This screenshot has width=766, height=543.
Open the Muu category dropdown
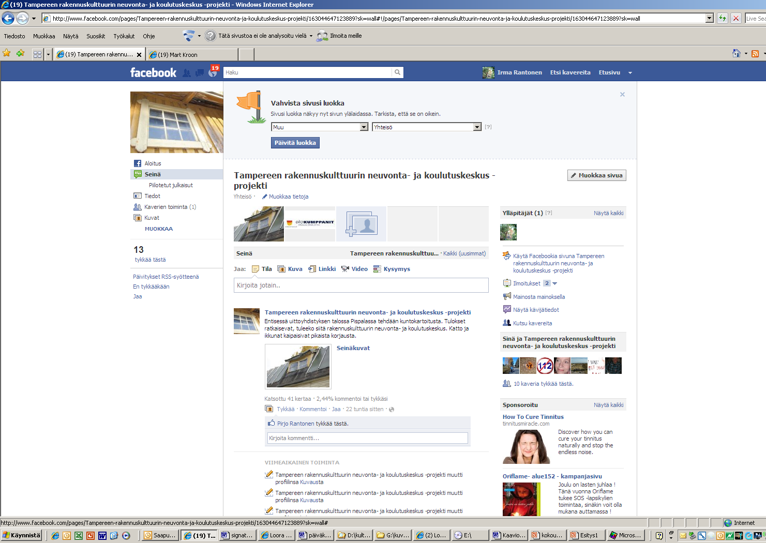(364, 127)
